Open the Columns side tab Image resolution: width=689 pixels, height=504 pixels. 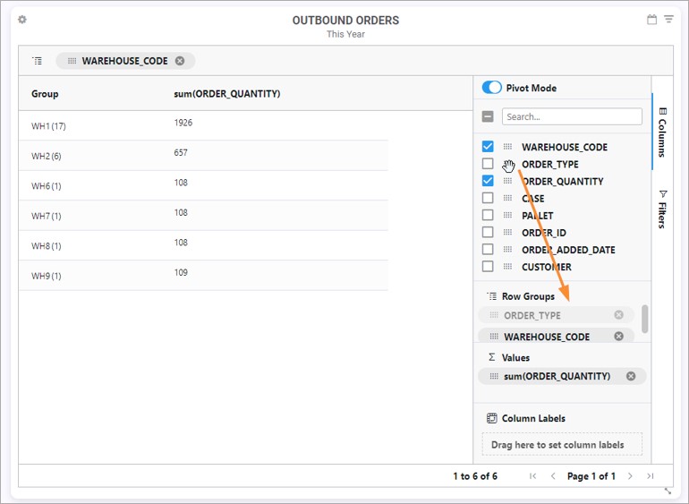pyautogui.click(x=662, y=132)
